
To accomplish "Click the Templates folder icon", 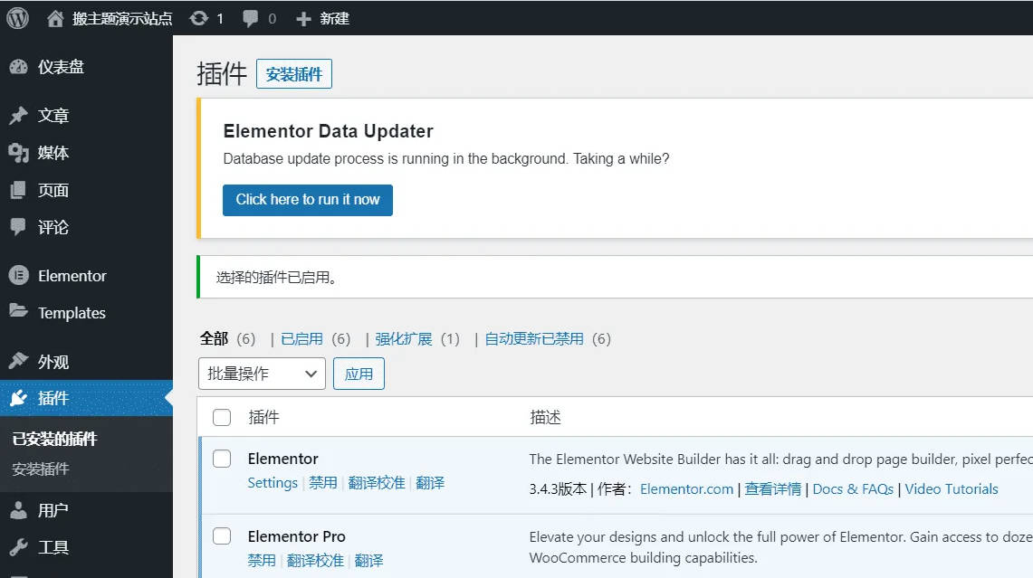I will [18, 311].
